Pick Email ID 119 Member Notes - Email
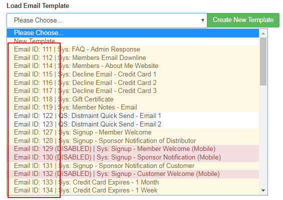 pyautogui.click(x=133, y=107)
